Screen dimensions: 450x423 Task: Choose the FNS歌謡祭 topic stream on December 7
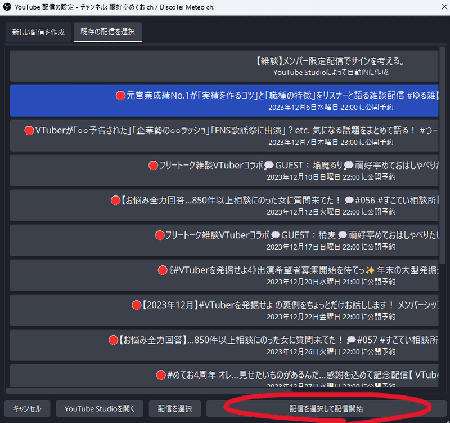224,136
